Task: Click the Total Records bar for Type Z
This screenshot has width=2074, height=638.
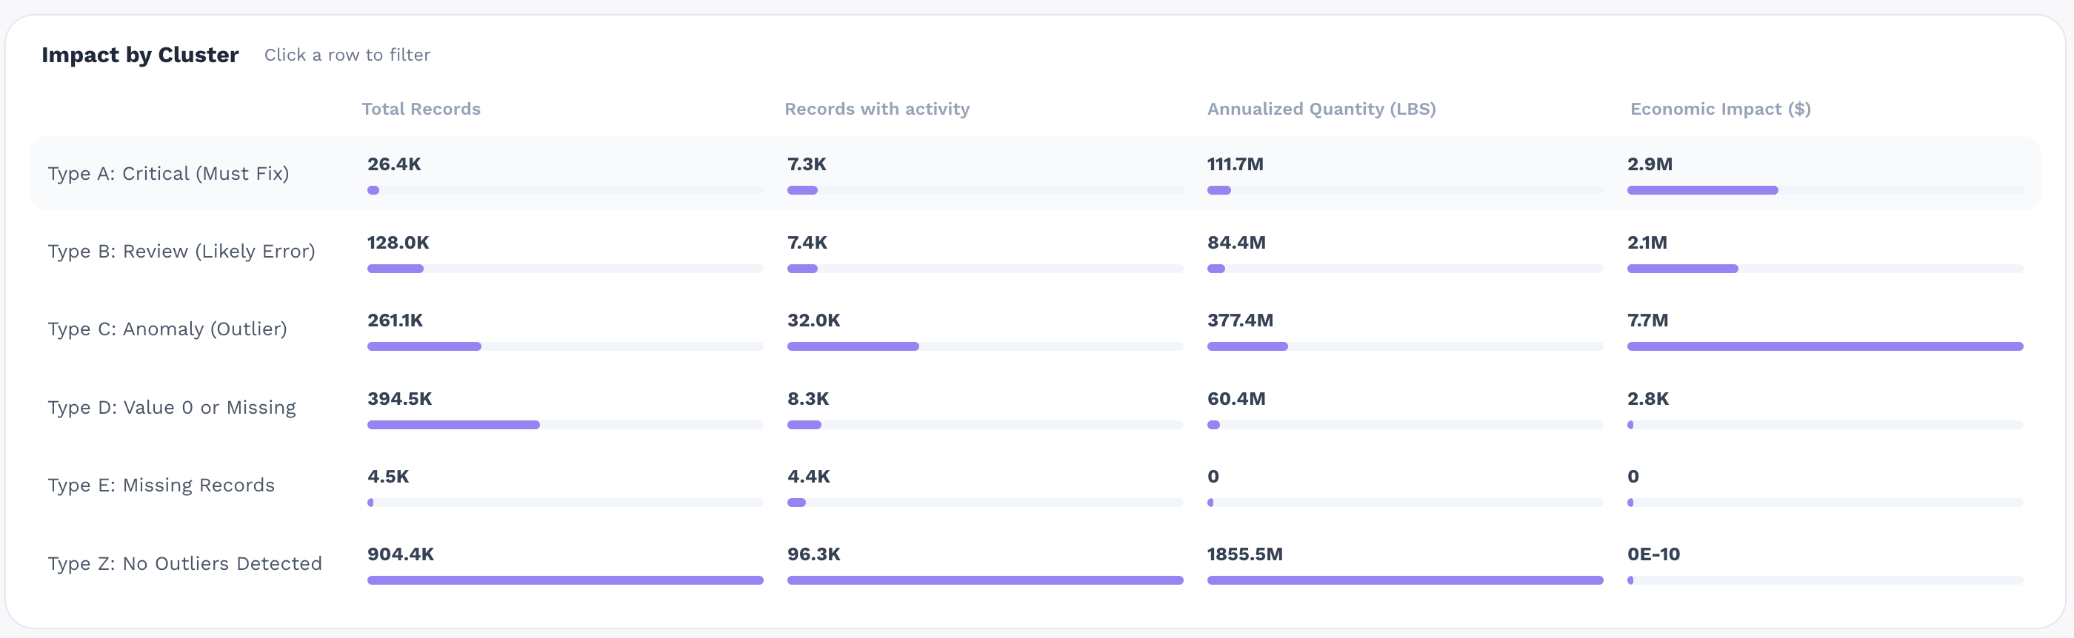Action: coord(564,580)
